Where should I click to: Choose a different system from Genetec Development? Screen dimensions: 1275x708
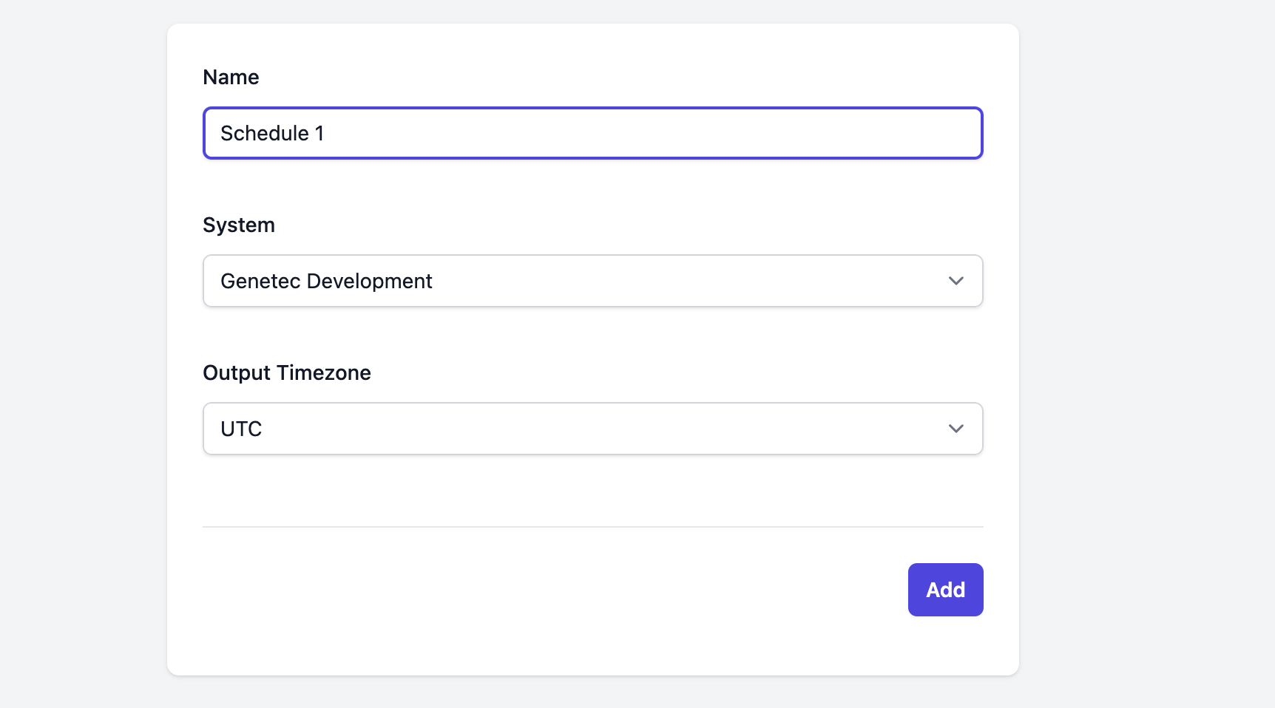coord(592,281)
